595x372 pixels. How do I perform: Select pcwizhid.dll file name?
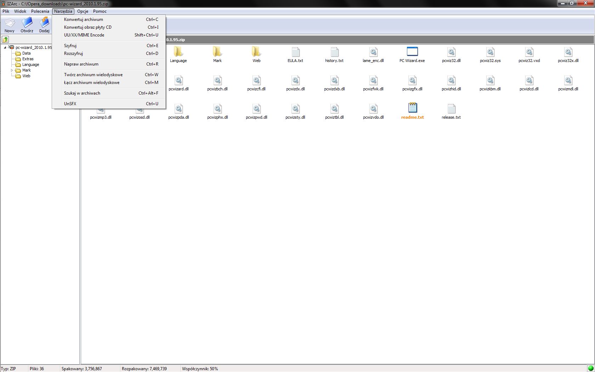point(451,89)
